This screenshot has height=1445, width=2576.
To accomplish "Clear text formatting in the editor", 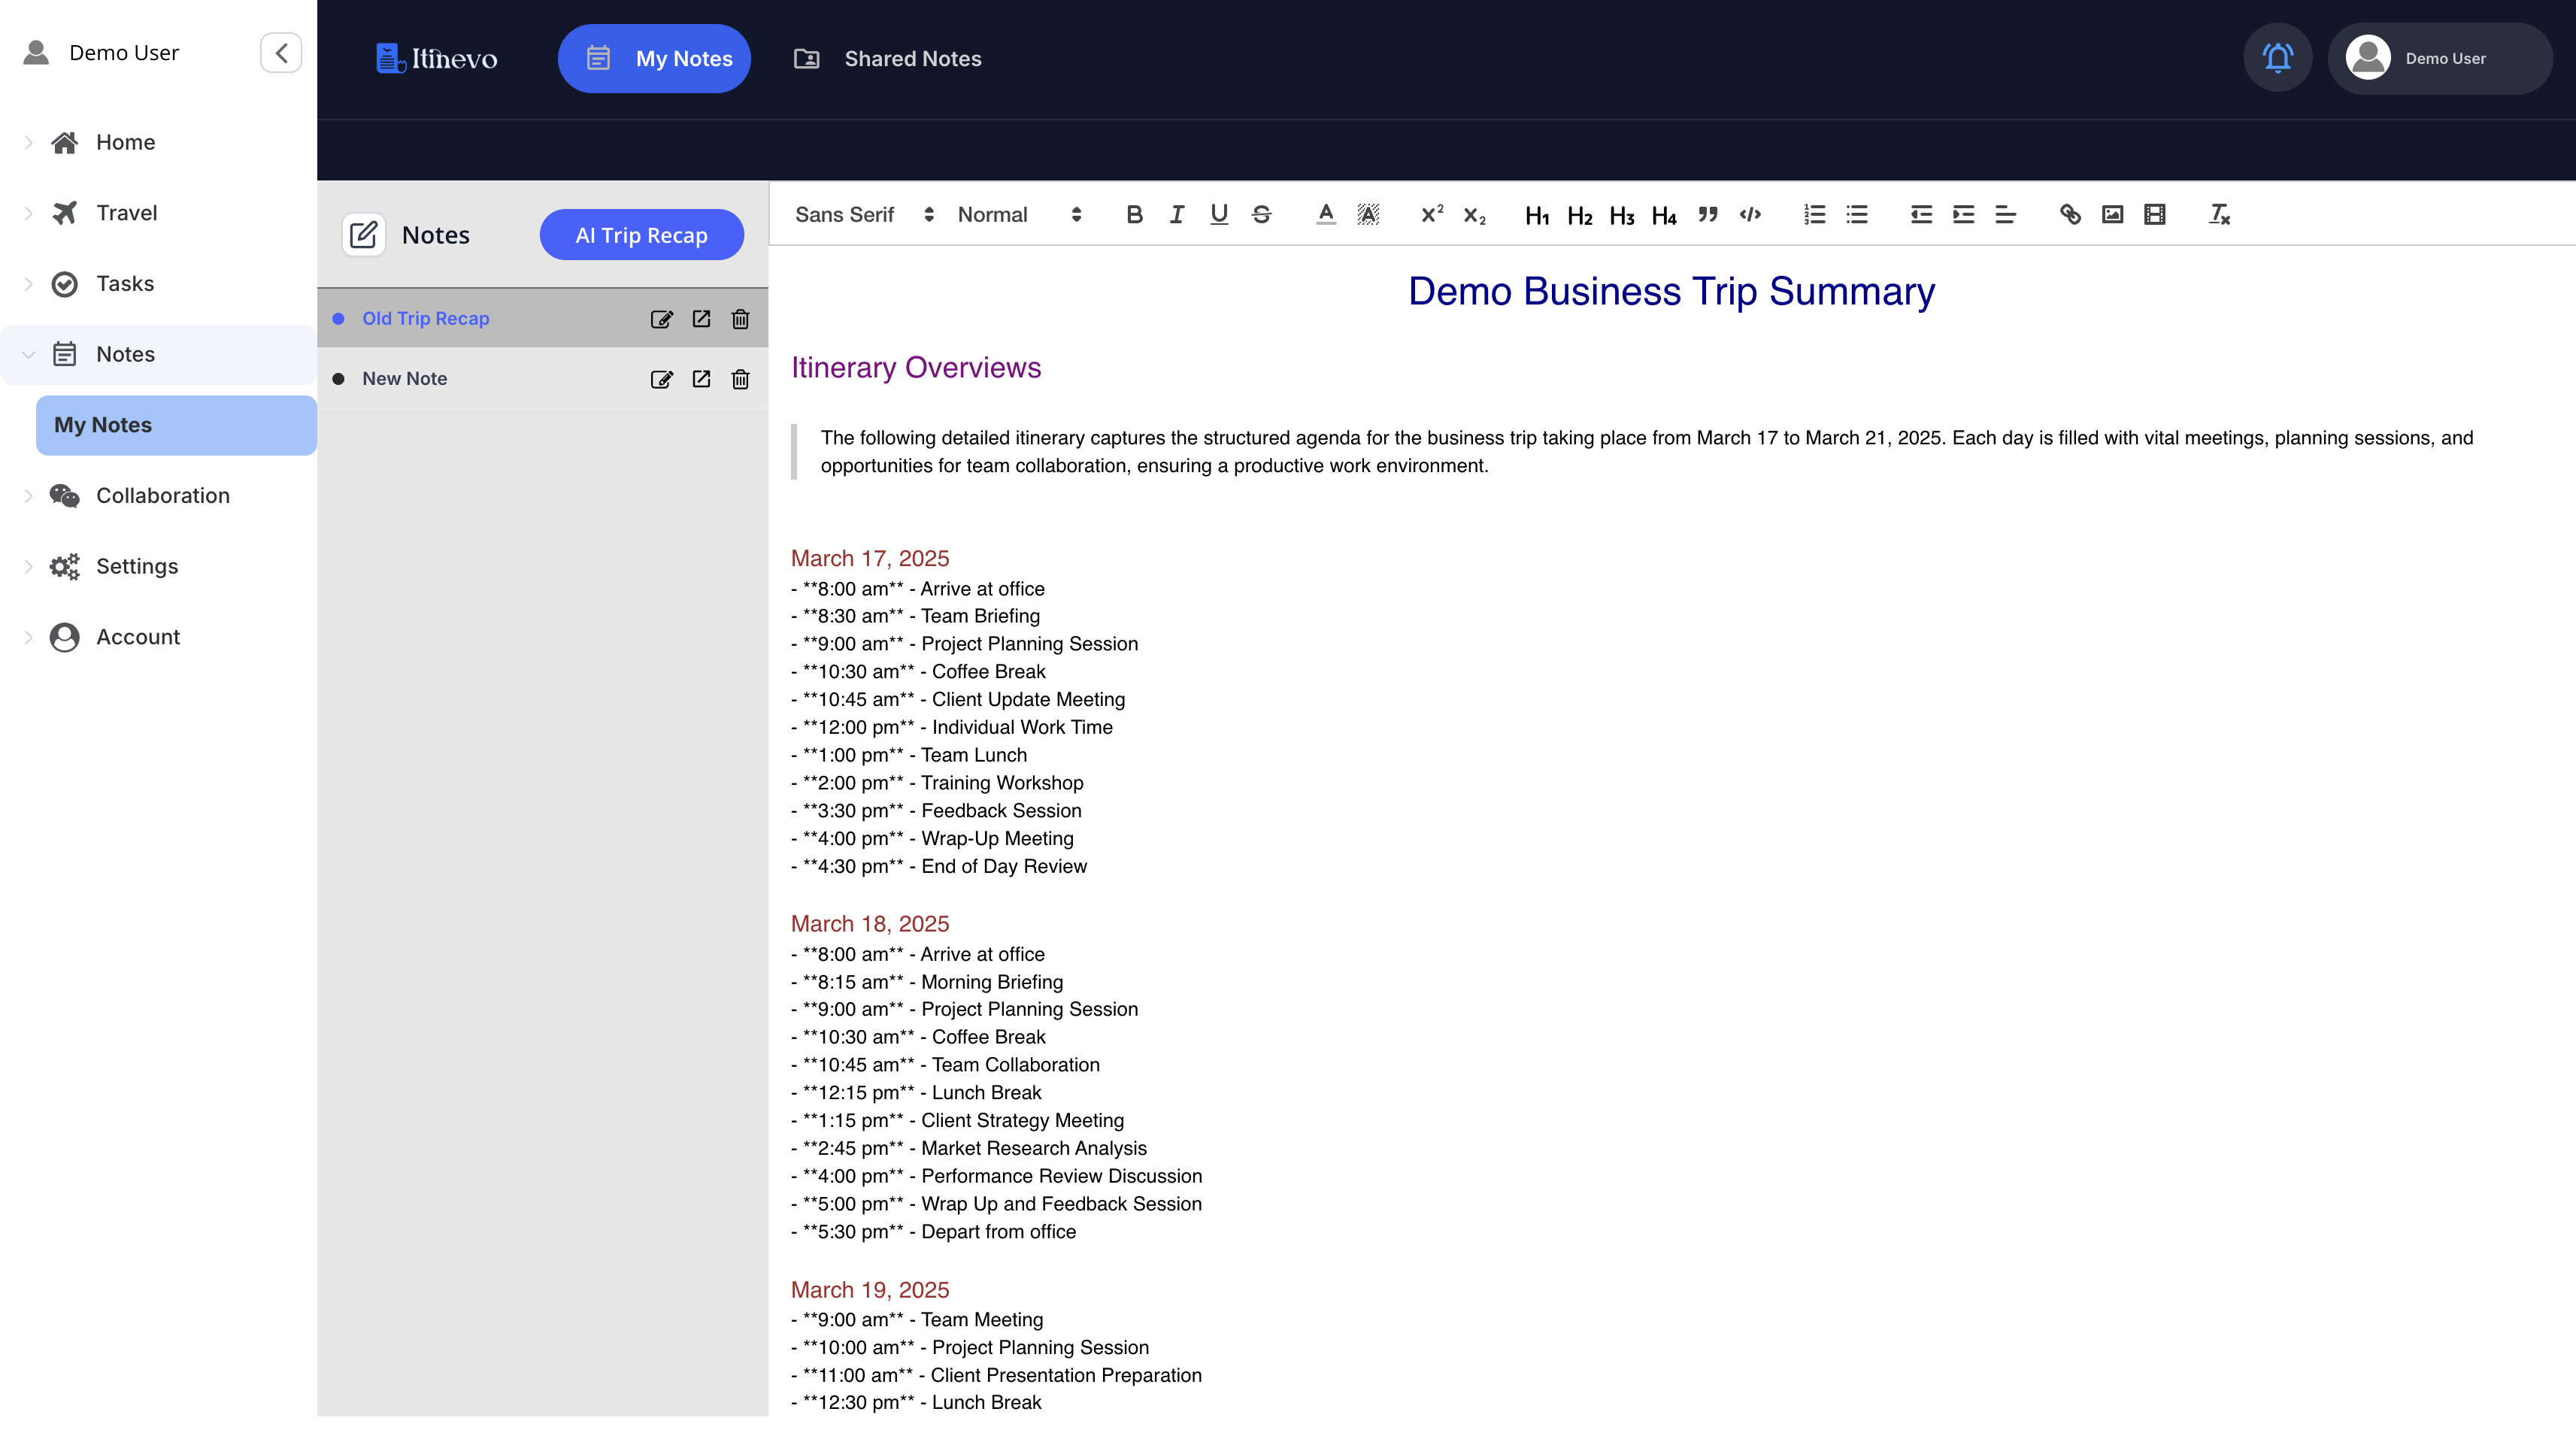I will [x=2219, y=214].
